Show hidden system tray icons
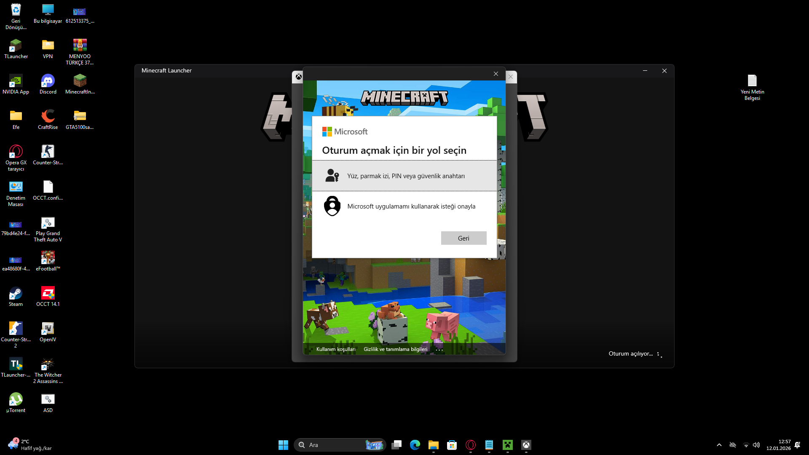 [719, 445]
